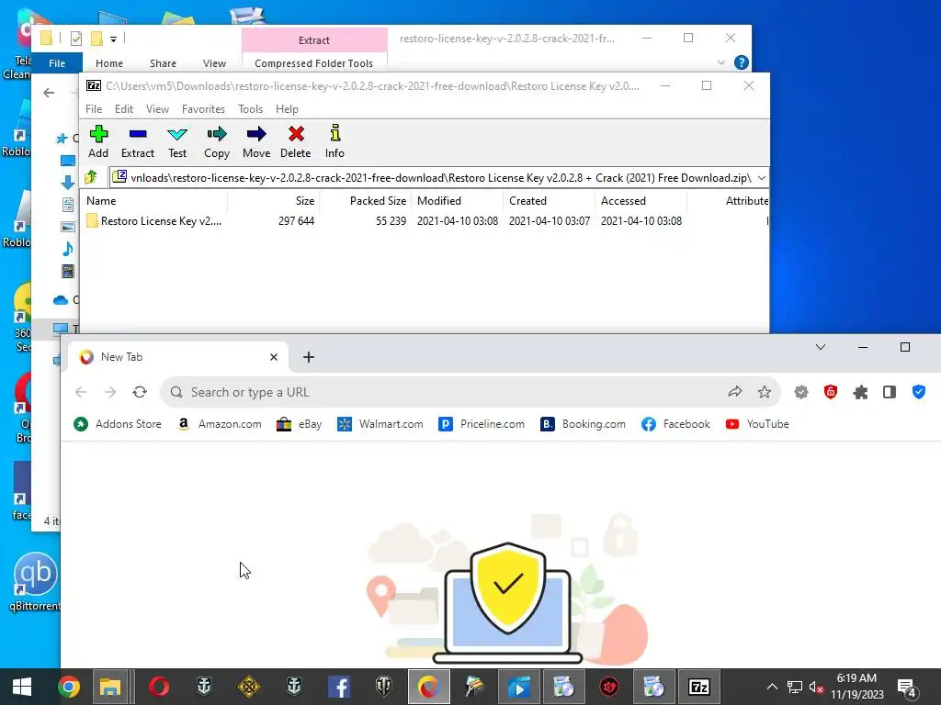Screen dimensions: 941x705
Task: Open the blue shield protection icon
Action: coord(919,392)
